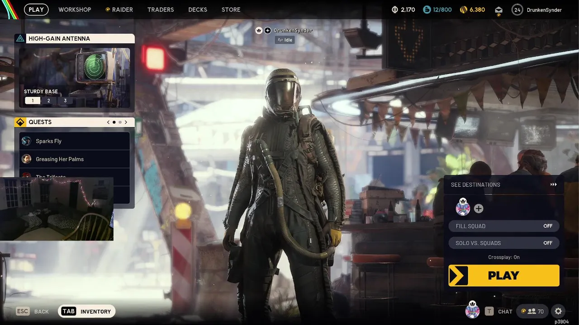Click the High-Gain Antenna triangle icon
579x325 pixels.
point(20,38)
